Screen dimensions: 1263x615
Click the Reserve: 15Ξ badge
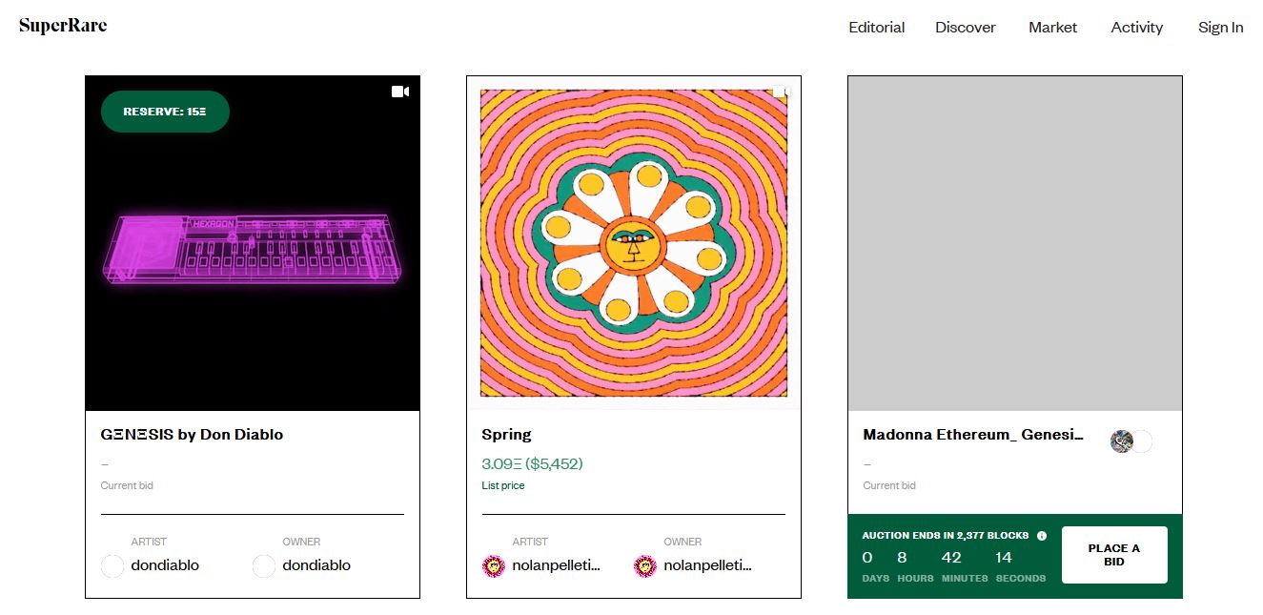[x=165, y=112]
